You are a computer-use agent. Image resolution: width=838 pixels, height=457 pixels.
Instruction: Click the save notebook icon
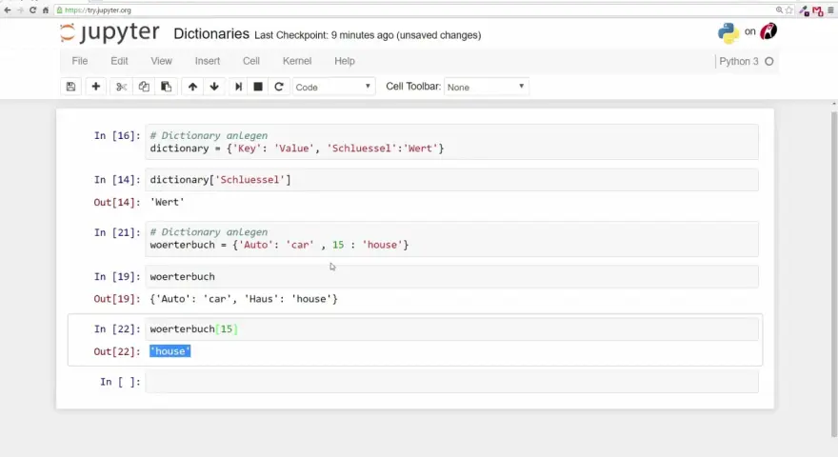pyautogui.click(x=70, y=87)
